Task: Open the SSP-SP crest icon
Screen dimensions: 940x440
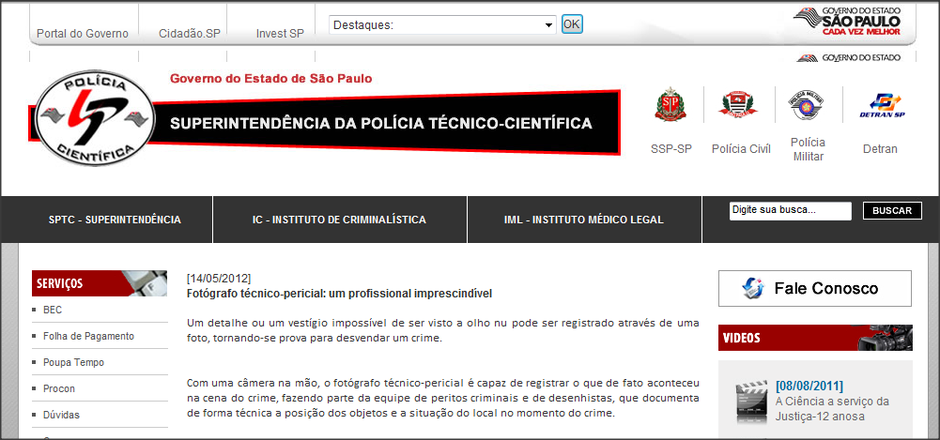Action: click(x=670, y=106)
